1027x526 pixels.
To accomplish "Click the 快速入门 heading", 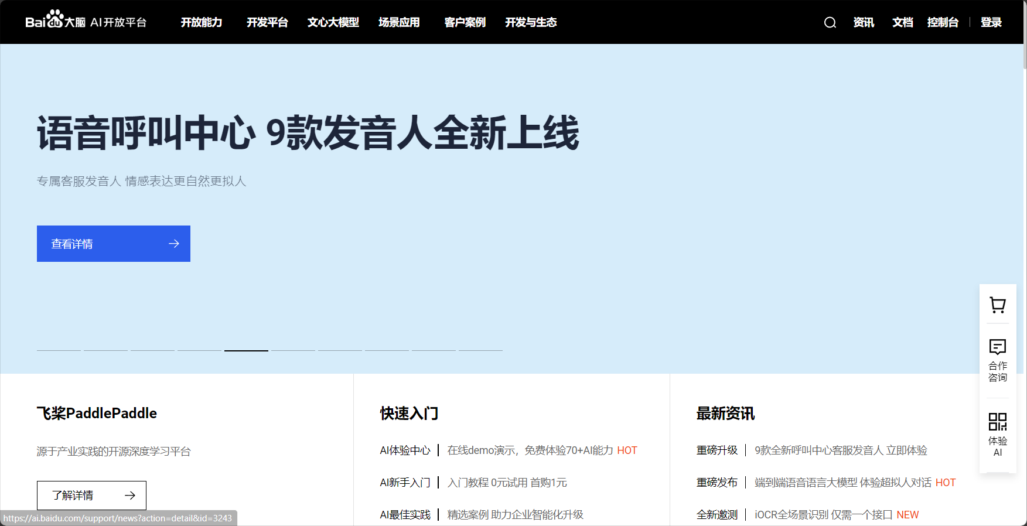I will 409,414.
